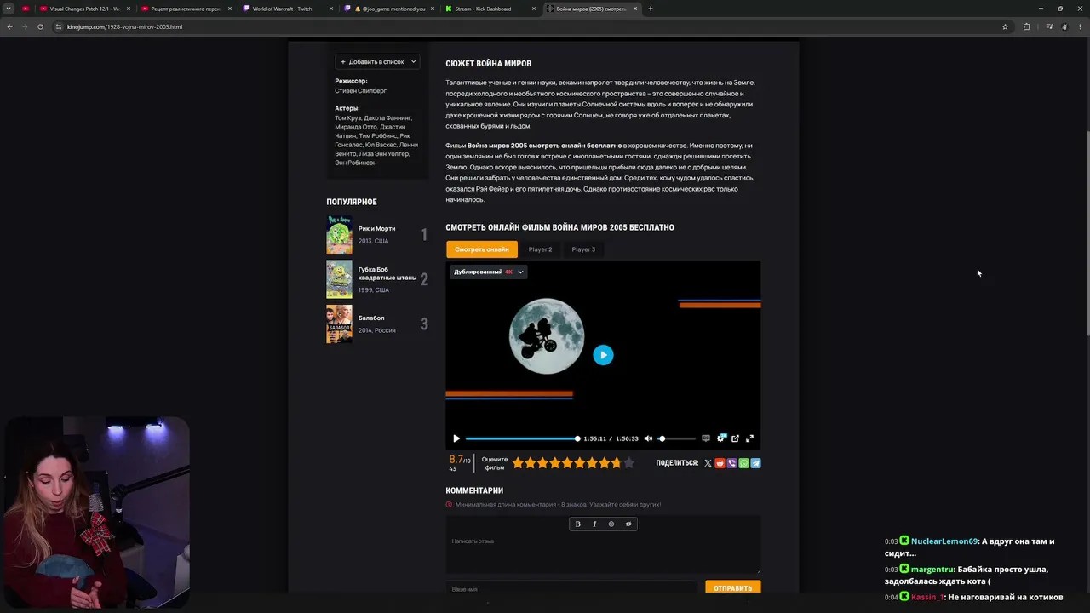
Task: Enter fullscreen mode in the player
Action: [x=749, y=438]
